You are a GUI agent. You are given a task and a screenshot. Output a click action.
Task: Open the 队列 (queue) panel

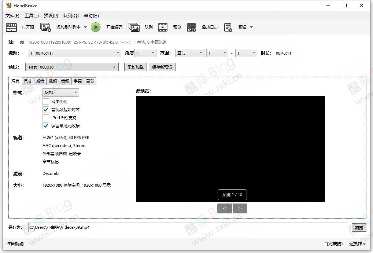(142, 27)
